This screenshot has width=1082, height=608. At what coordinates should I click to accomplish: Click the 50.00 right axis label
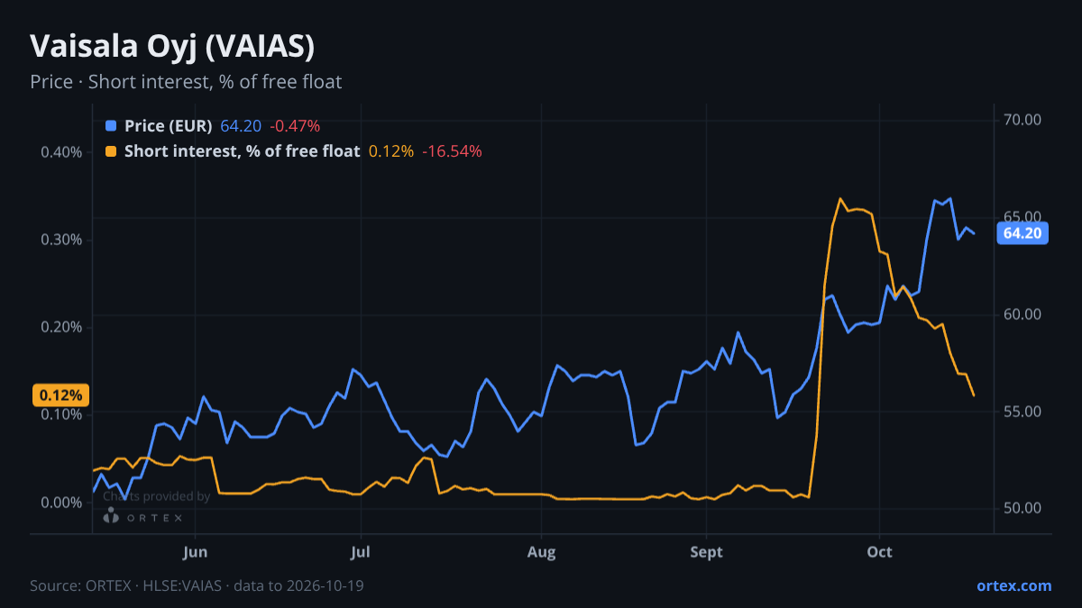(1022, 508)
